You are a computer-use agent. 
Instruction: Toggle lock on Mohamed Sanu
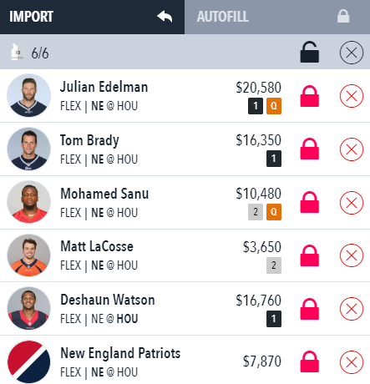point(309,202)
